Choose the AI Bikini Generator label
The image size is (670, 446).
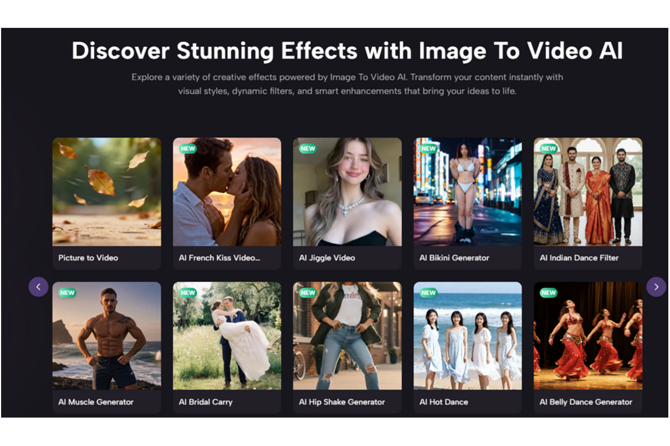pyautogui.click(x=454, y=258)
